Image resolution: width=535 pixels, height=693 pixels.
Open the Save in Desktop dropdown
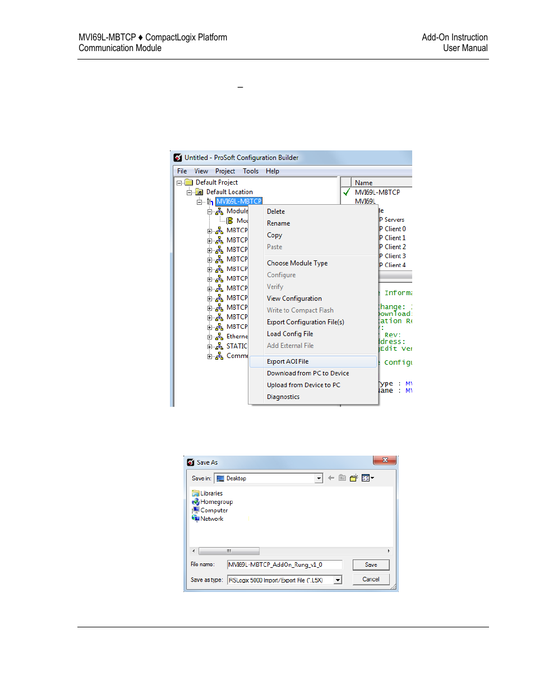319,479
